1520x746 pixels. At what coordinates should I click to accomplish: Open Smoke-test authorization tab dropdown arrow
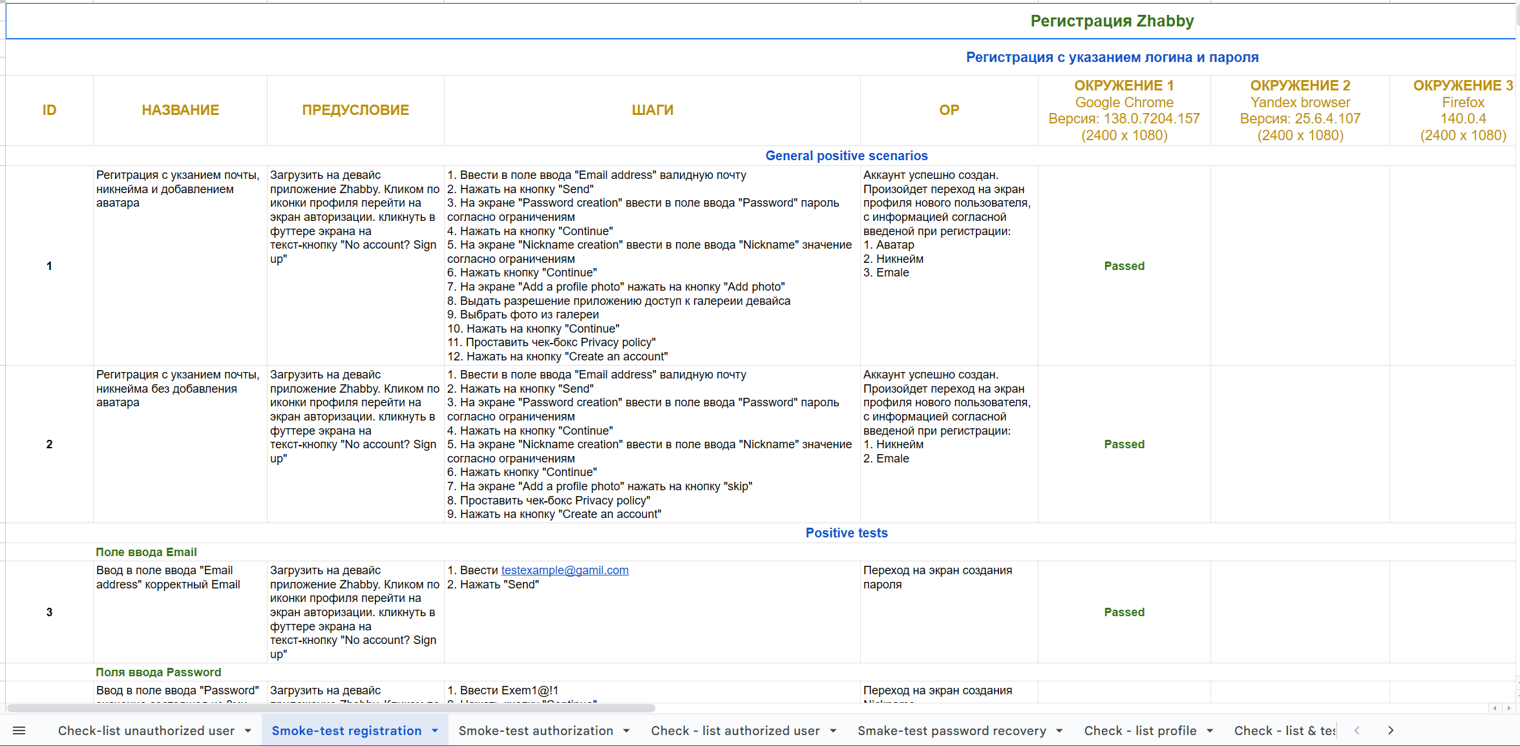[x=626, y=730]
